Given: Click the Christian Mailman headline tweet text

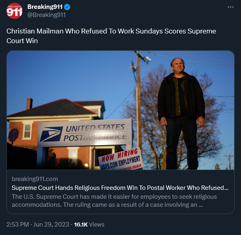Looking at the screenshot, I should point(111,36).
